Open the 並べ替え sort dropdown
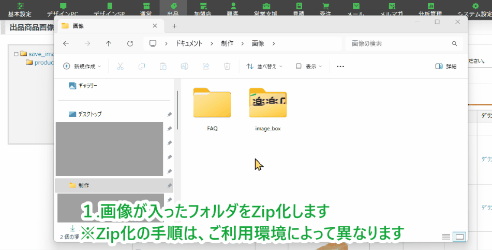The width and height of the screenshot is (492, 250). [264, 67]
